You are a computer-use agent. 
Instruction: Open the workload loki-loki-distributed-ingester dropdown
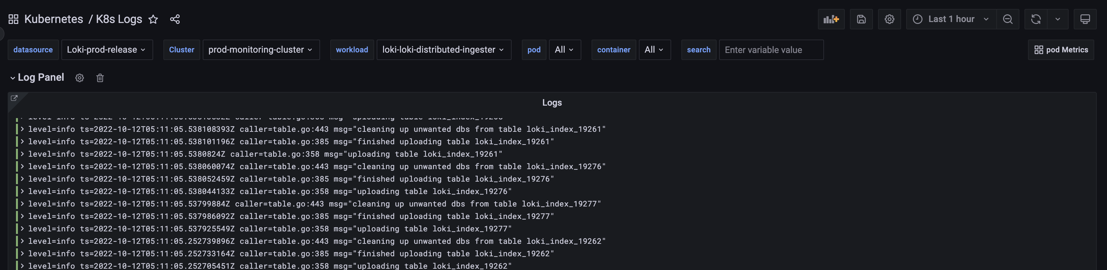(x=444, y=50)
